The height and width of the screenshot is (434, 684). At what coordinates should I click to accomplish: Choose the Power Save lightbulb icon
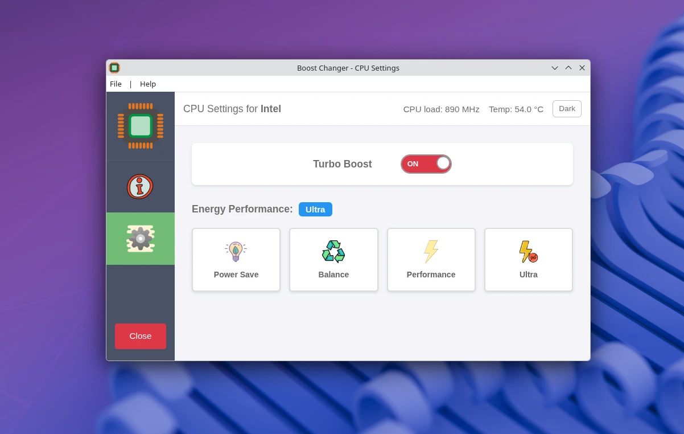coord(236,251)
